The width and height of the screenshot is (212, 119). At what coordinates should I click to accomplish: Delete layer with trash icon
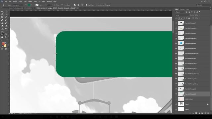(x=208, y=113)
